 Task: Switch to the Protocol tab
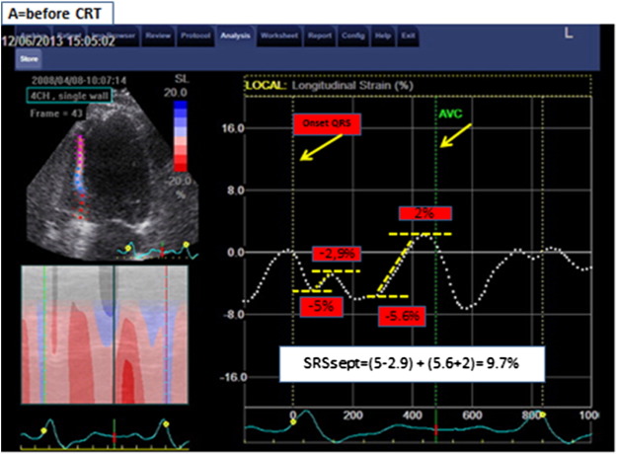coord(193,38)
